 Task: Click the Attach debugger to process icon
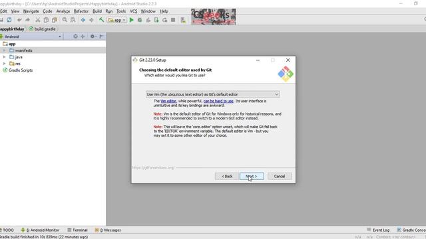click(x=156, y=20)
